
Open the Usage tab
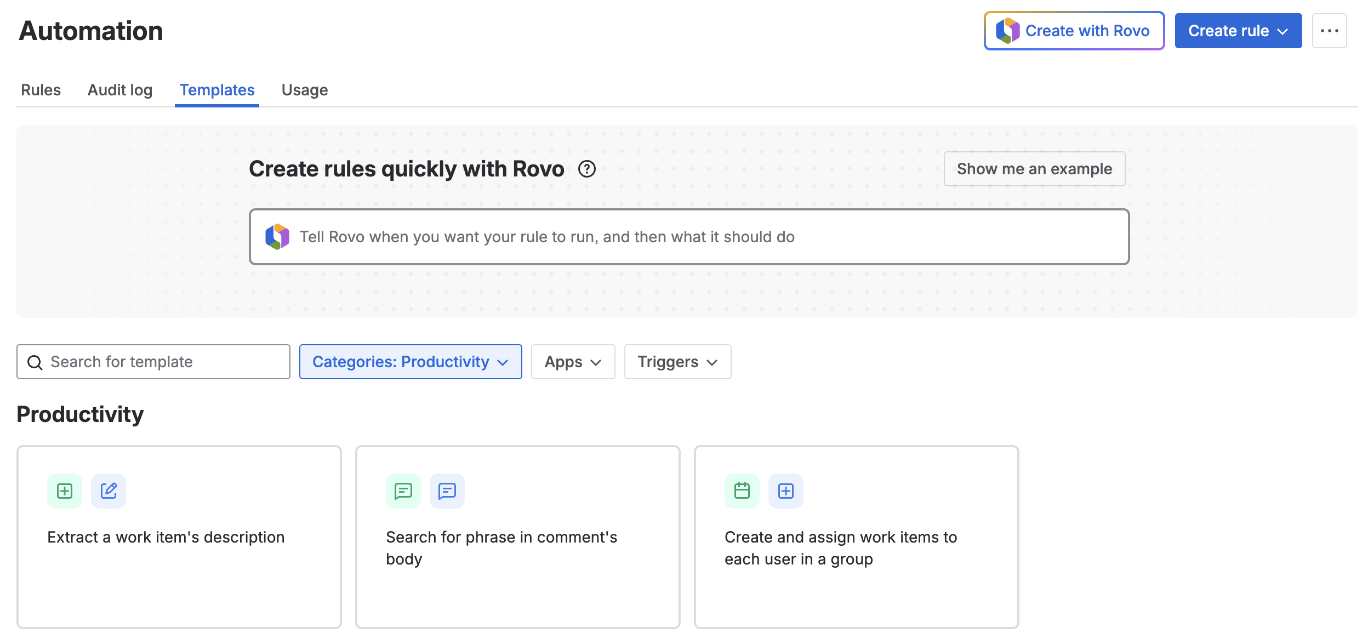[305, 90]
